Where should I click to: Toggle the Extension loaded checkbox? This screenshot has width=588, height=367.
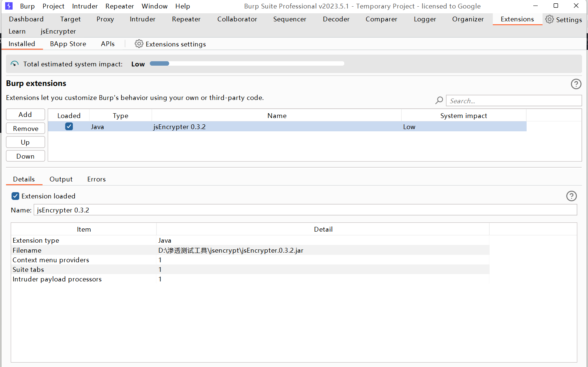tap(15, 196)
